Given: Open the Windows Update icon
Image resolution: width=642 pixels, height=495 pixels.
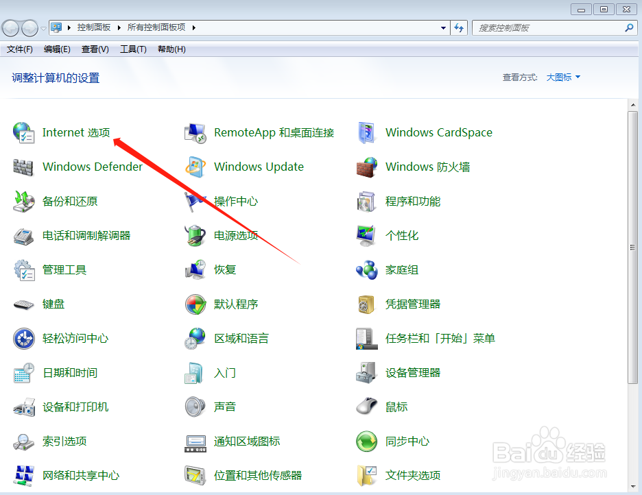Looking at the screenshot, I should click(195, 167).
